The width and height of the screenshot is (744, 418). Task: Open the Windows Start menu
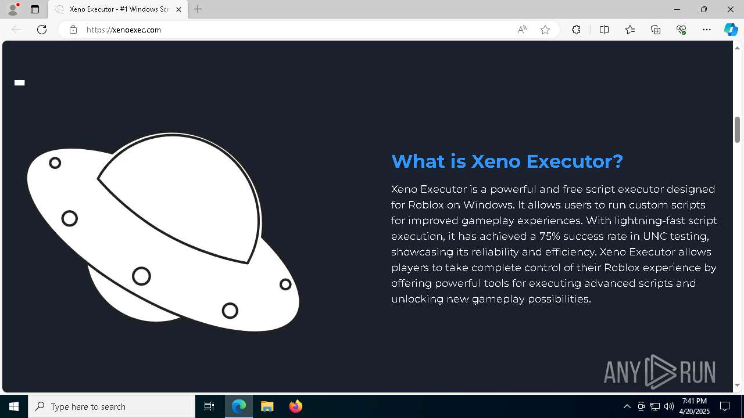[14, 406]
